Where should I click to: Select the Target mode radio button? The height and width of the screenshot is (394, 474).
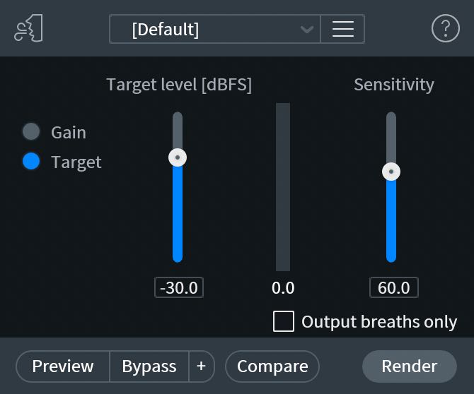click(x=31, y=162)
